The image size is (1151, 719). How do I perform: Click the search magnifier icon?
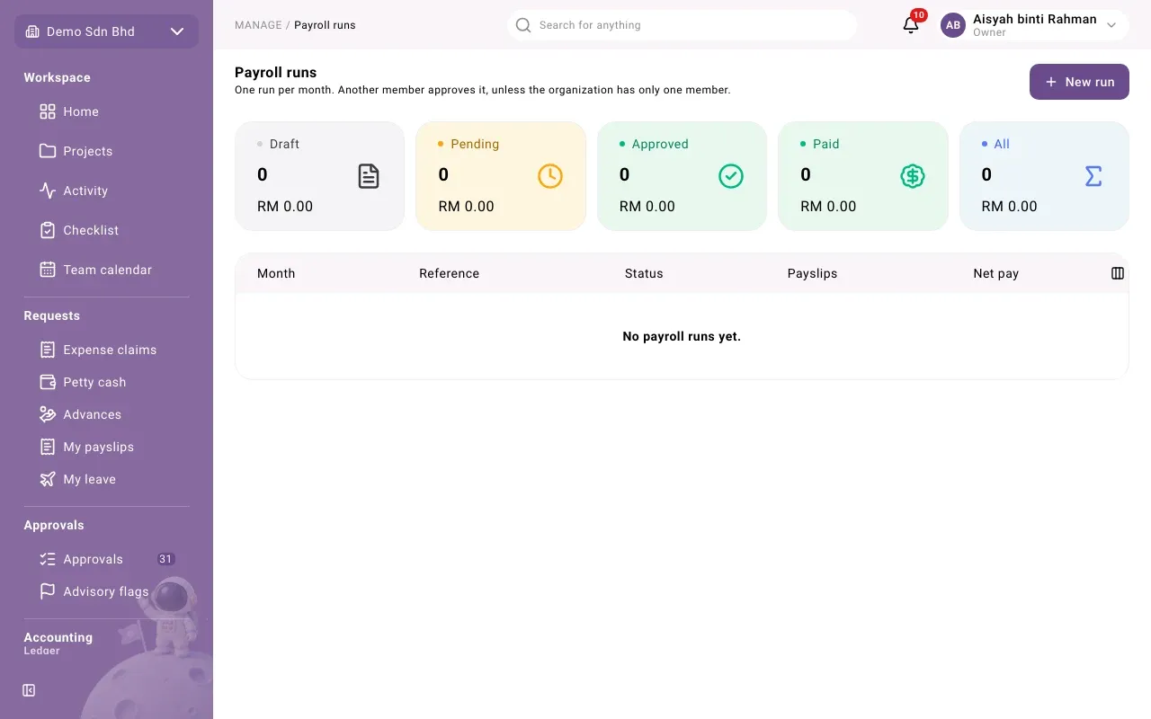click(523, 25)
